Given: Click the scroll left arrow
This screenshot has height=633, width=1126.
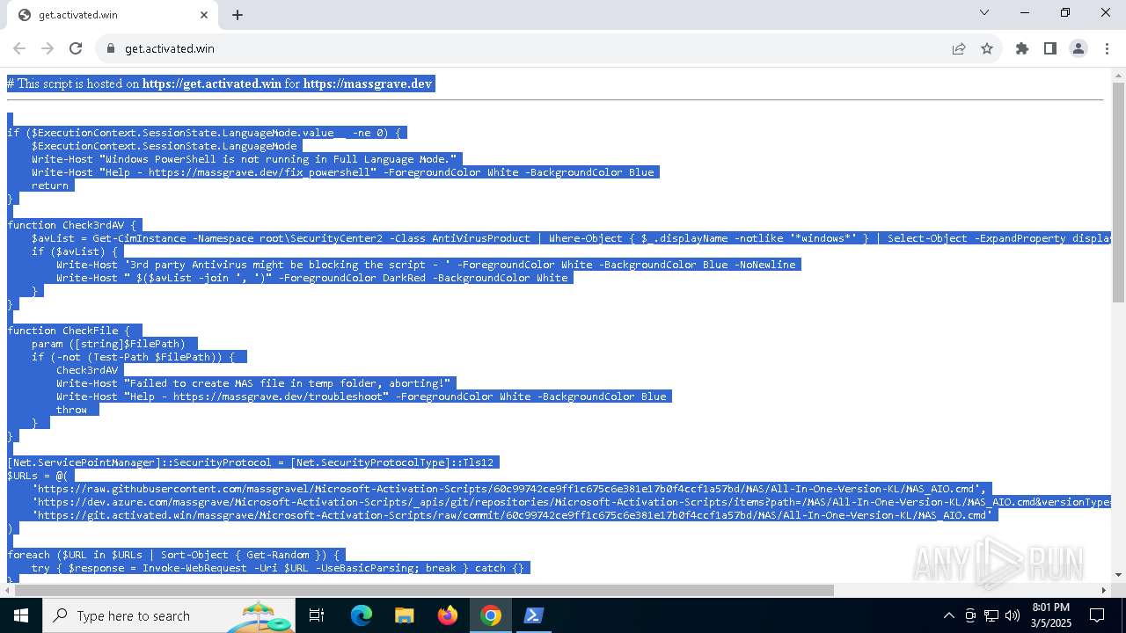Looking at the screenshot, I should click(x=7, y=590).
